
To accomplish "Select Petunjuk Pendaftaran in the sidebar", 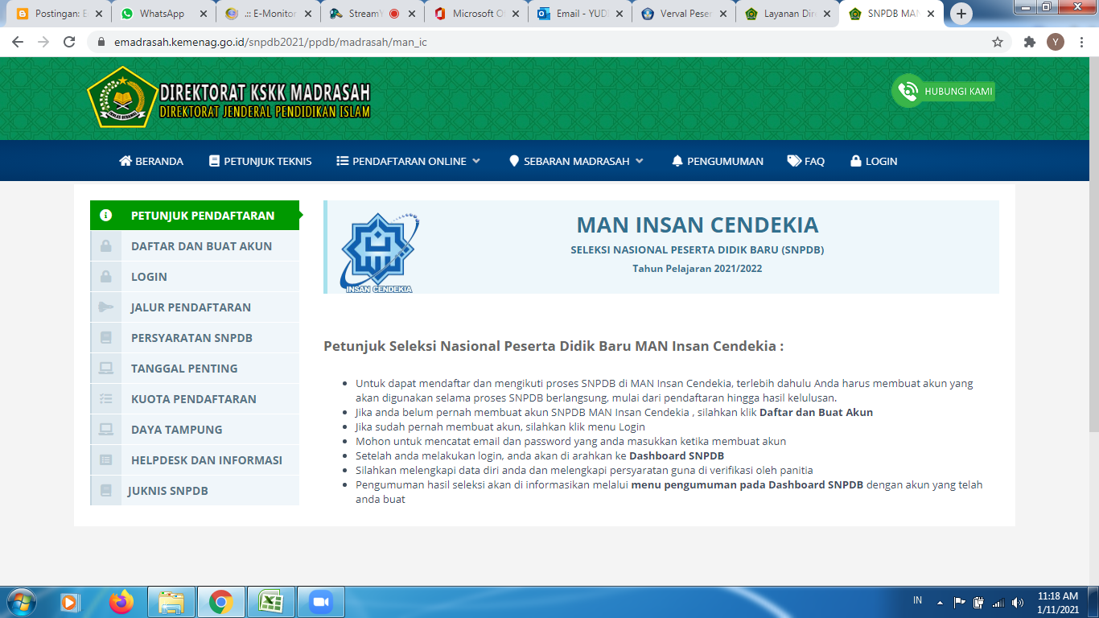I will (195, 216).
